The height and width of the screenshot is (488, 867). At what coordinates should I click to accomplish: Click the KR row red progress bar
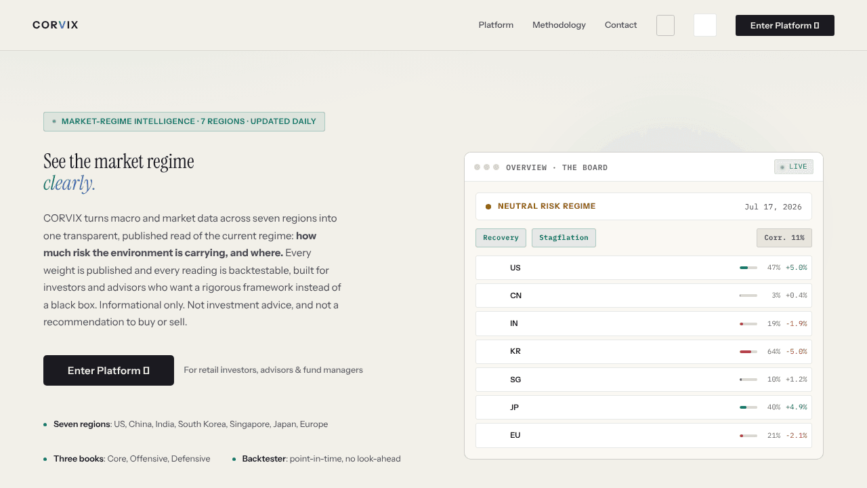[x=748, y=351]
